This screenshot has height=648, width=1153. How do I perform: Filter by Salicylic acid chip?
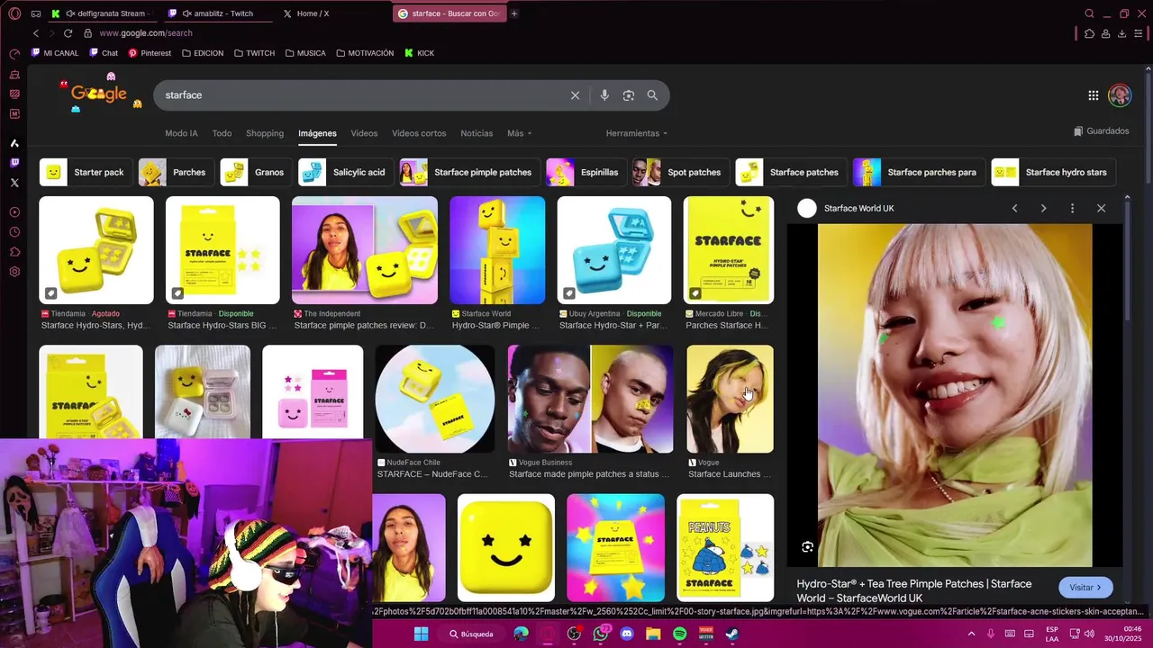point(346,172)
